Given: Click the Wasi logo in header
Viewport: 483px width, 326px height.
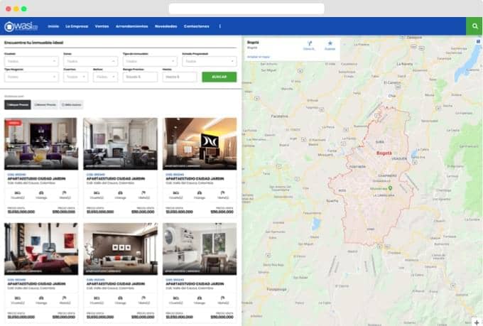Looking at the screenshot, I should pyautogui.click(x=20, y=26).
